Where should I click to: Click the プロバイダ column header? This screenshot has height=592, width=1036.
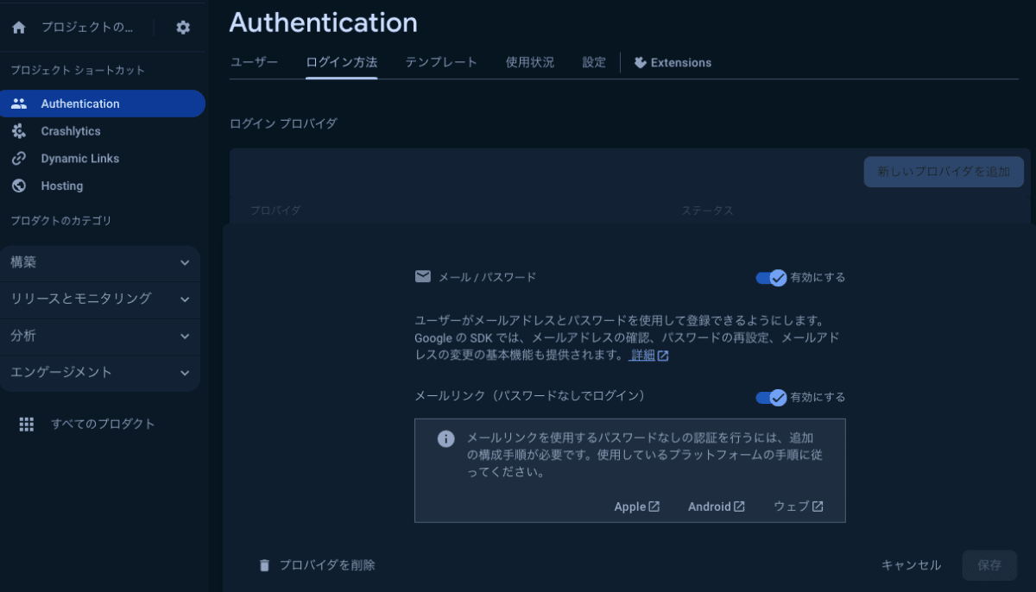[x=275, y=211]
